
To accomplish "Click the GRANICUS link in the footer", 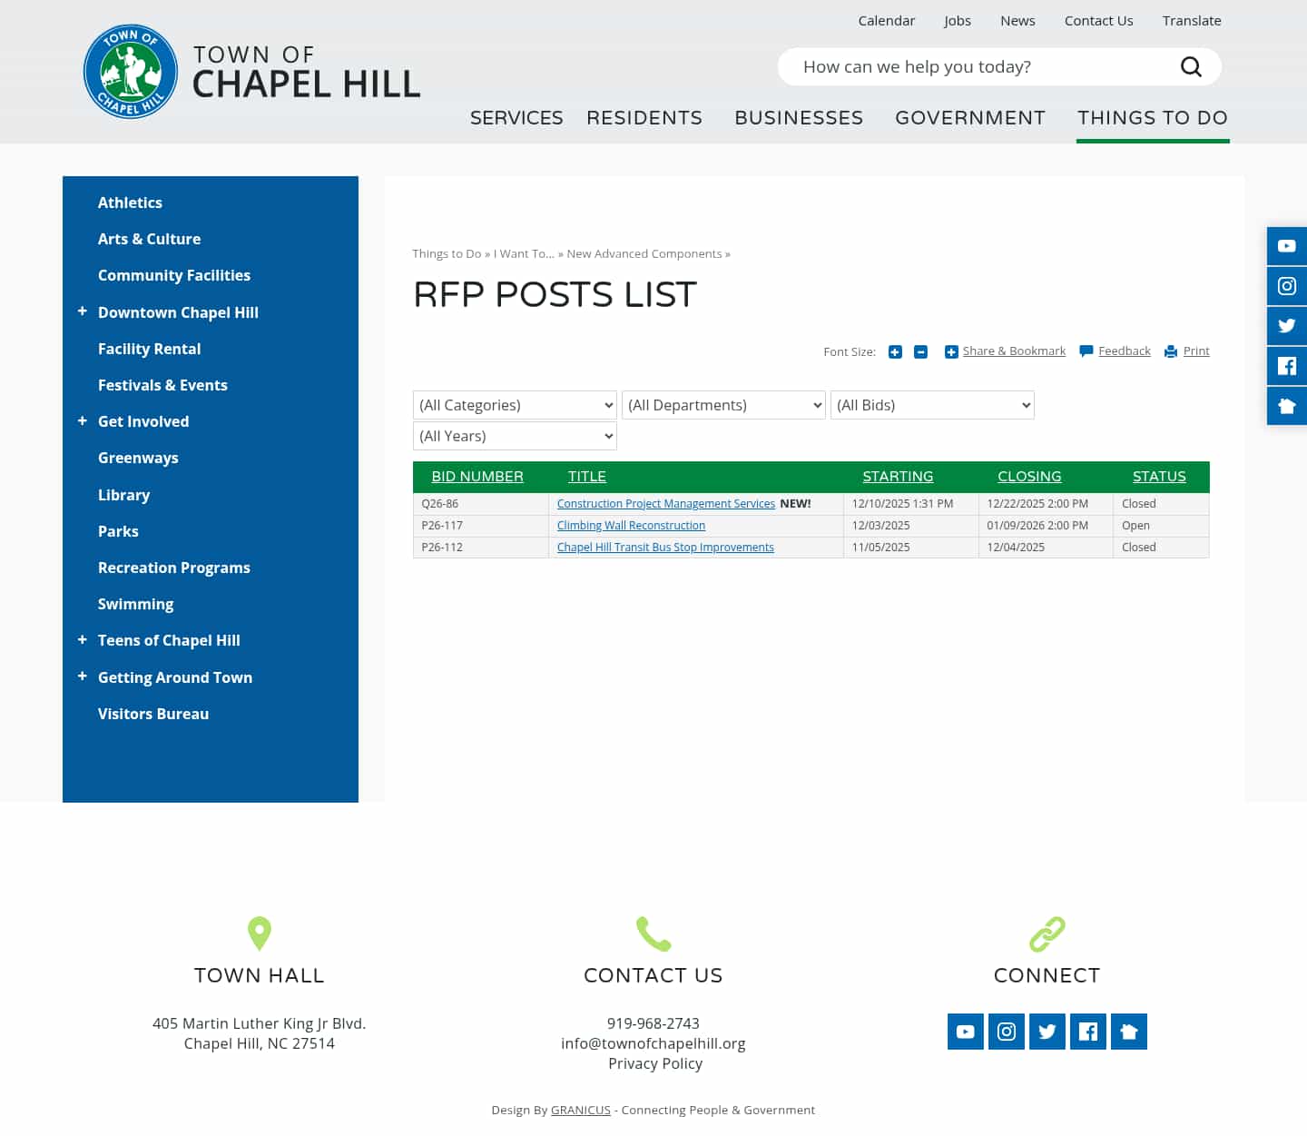I will (x=581, y=1110).
